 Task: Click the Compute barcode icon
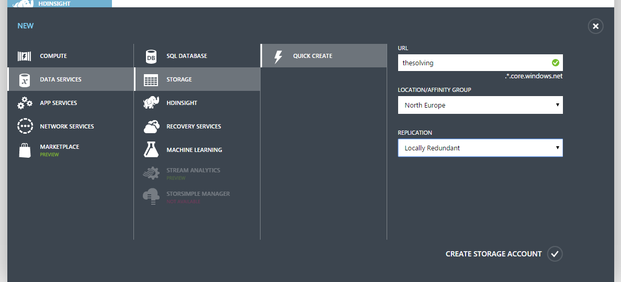25,56
